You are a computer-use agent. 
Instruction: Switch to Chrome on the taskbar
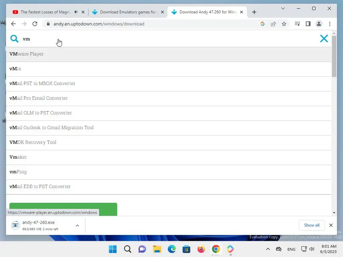[216, 249]
